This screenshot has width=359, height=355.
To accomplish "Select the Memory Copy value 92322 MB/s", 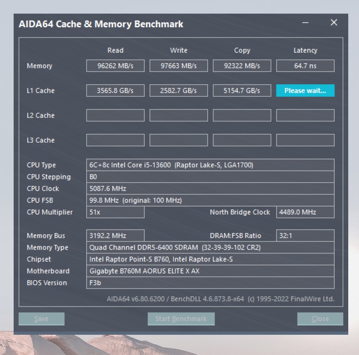I will coord(242,66).
